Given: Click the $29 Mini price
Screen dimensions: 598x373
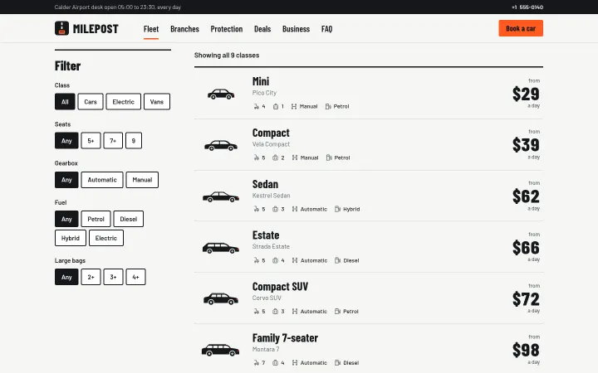Looking at the screenshot, I should point(526,94).
